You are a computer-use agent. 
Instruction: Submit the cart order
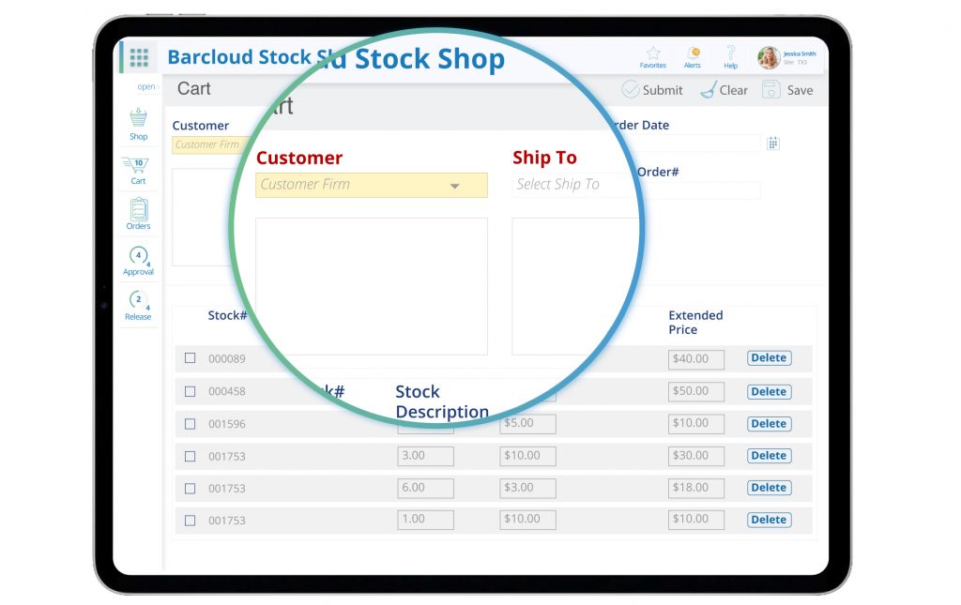652,90
